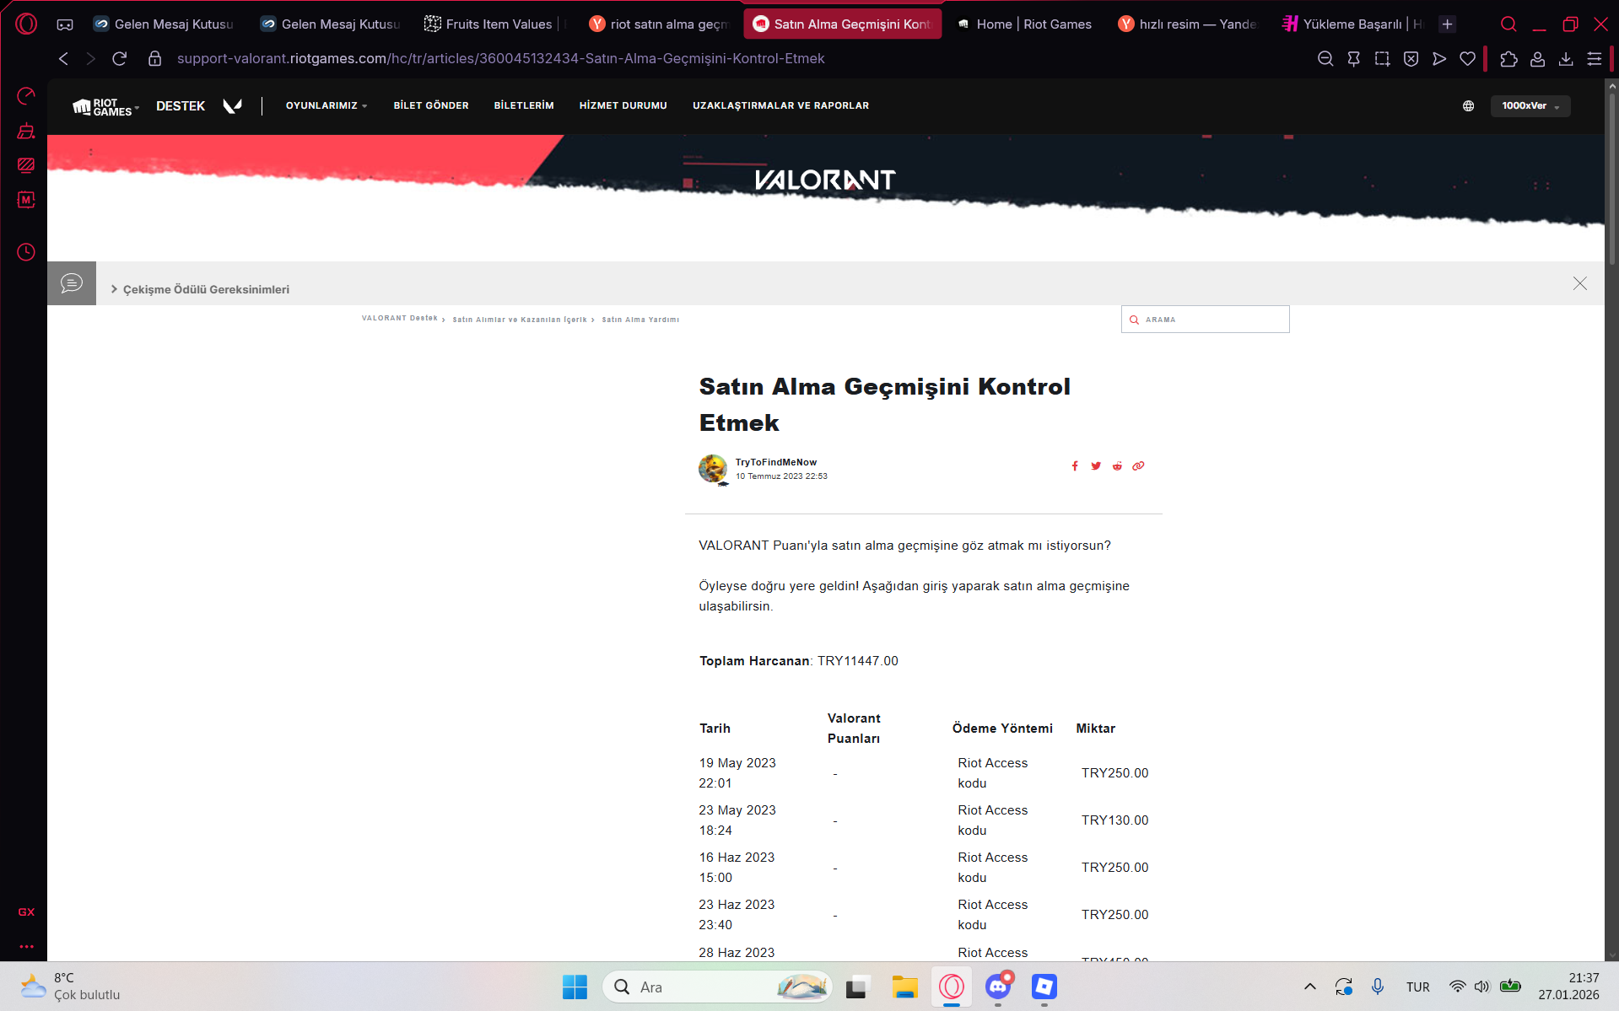Open BİLET GÖNDER menu item

(x=431, y=106)
